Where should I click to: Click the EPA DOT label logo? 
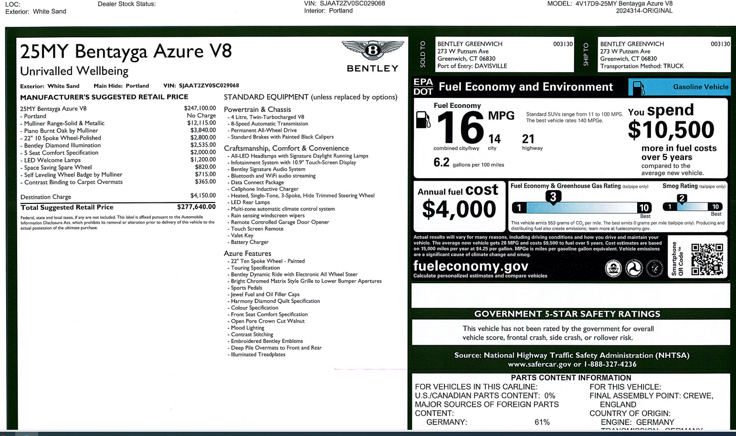pos(423,87)
